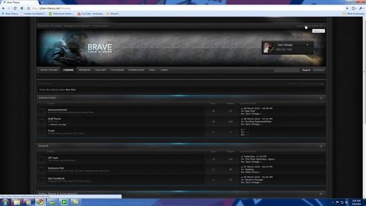
Task: Open the Other bookmarks folder
Action: pos(353,14)
